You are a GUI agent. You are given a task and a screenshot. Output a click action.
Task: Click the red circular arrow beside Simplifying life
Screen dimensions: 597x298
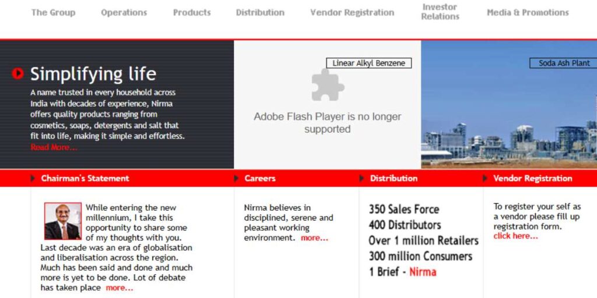pyautogui.click(x=17, y=73)
